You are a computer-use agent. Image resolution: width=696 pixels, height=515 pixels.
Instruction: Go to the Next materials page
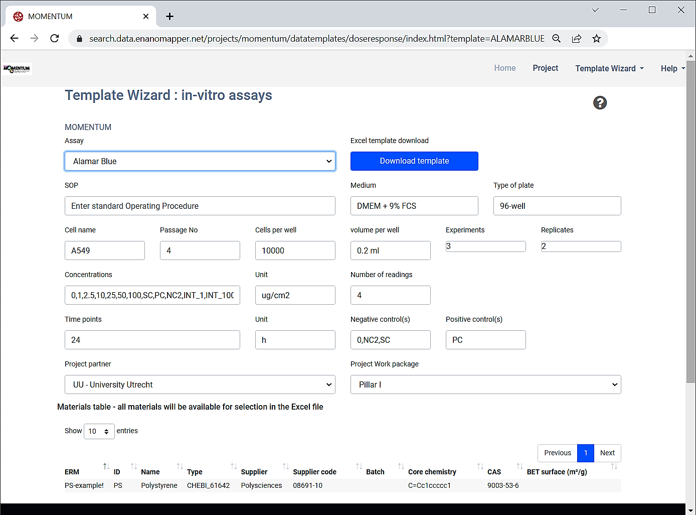coord(607,453)
